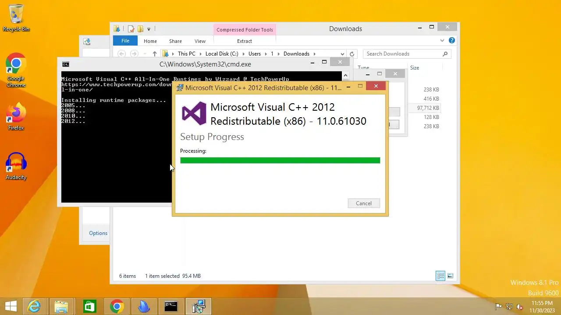Viewport: 561px width, 315px height.
Task: Switch to Large icons view in status bar
Action: [450, 276]
